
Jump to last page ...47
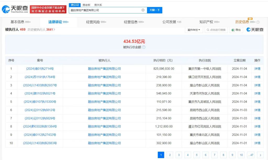click(x=251, y=155)
